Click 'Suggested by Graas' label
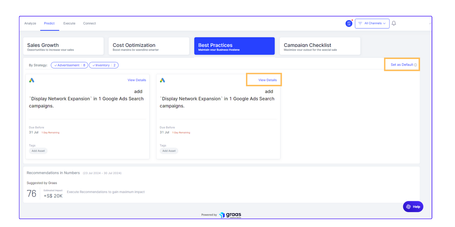This screenshot has width=455, height=227. (42, 183)
